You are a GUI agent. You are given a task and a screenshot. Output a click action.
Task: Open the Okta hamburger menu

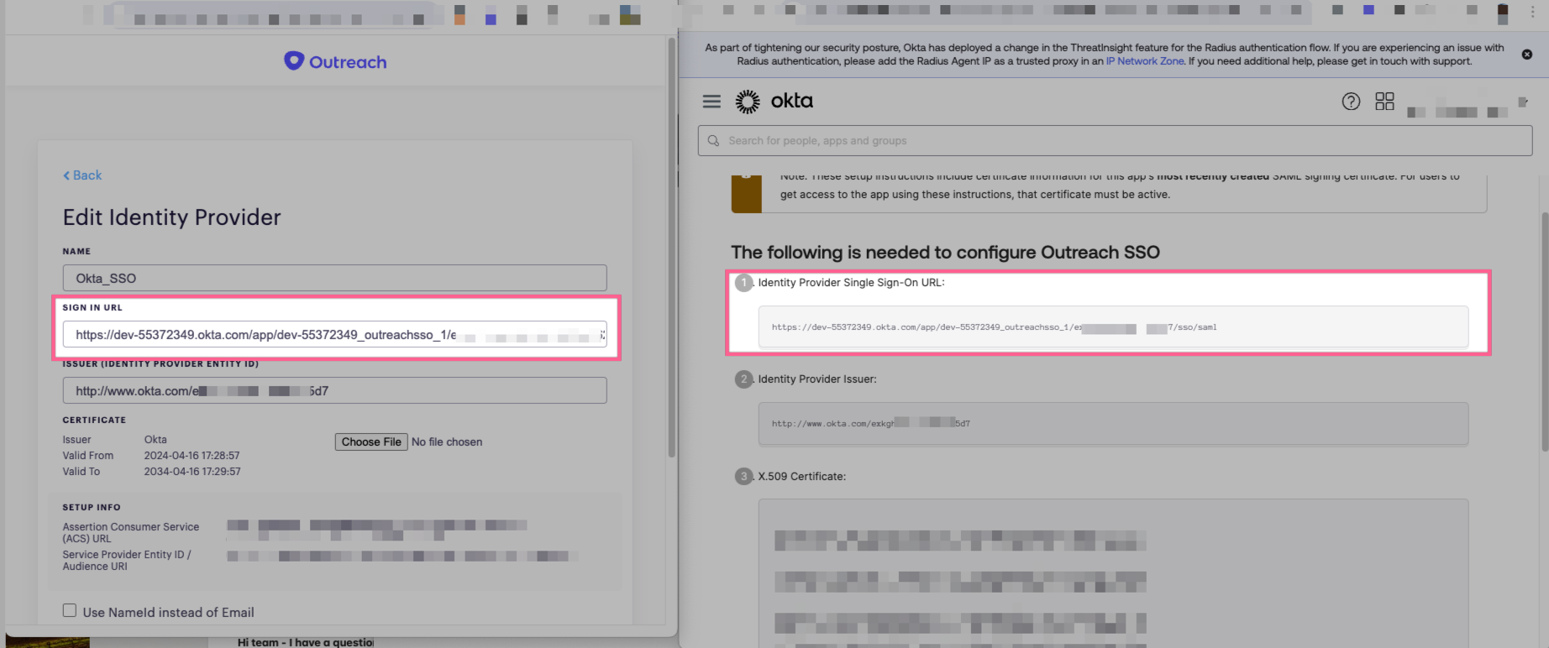pos(711,102)
